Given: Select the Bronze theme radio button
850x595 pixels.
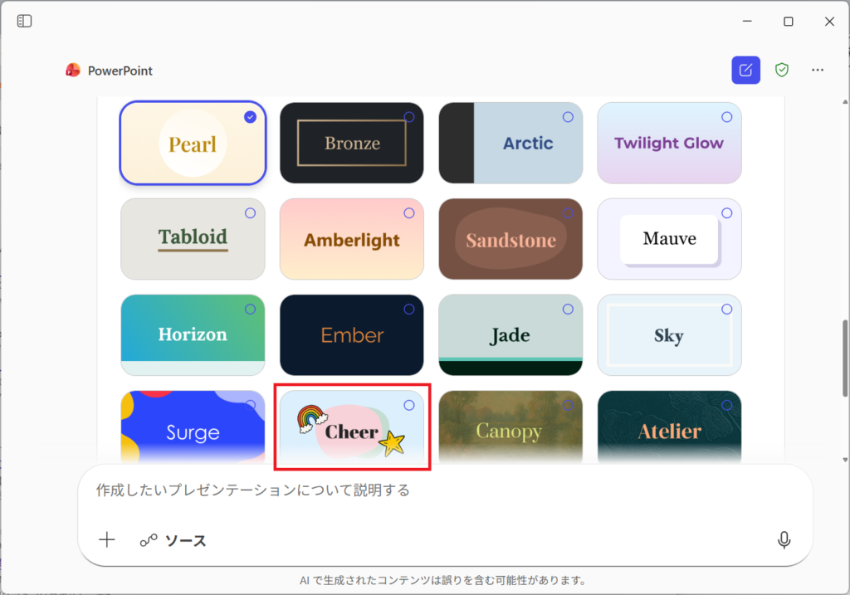Looking at the screenshot, I should [x=408, y=117].
